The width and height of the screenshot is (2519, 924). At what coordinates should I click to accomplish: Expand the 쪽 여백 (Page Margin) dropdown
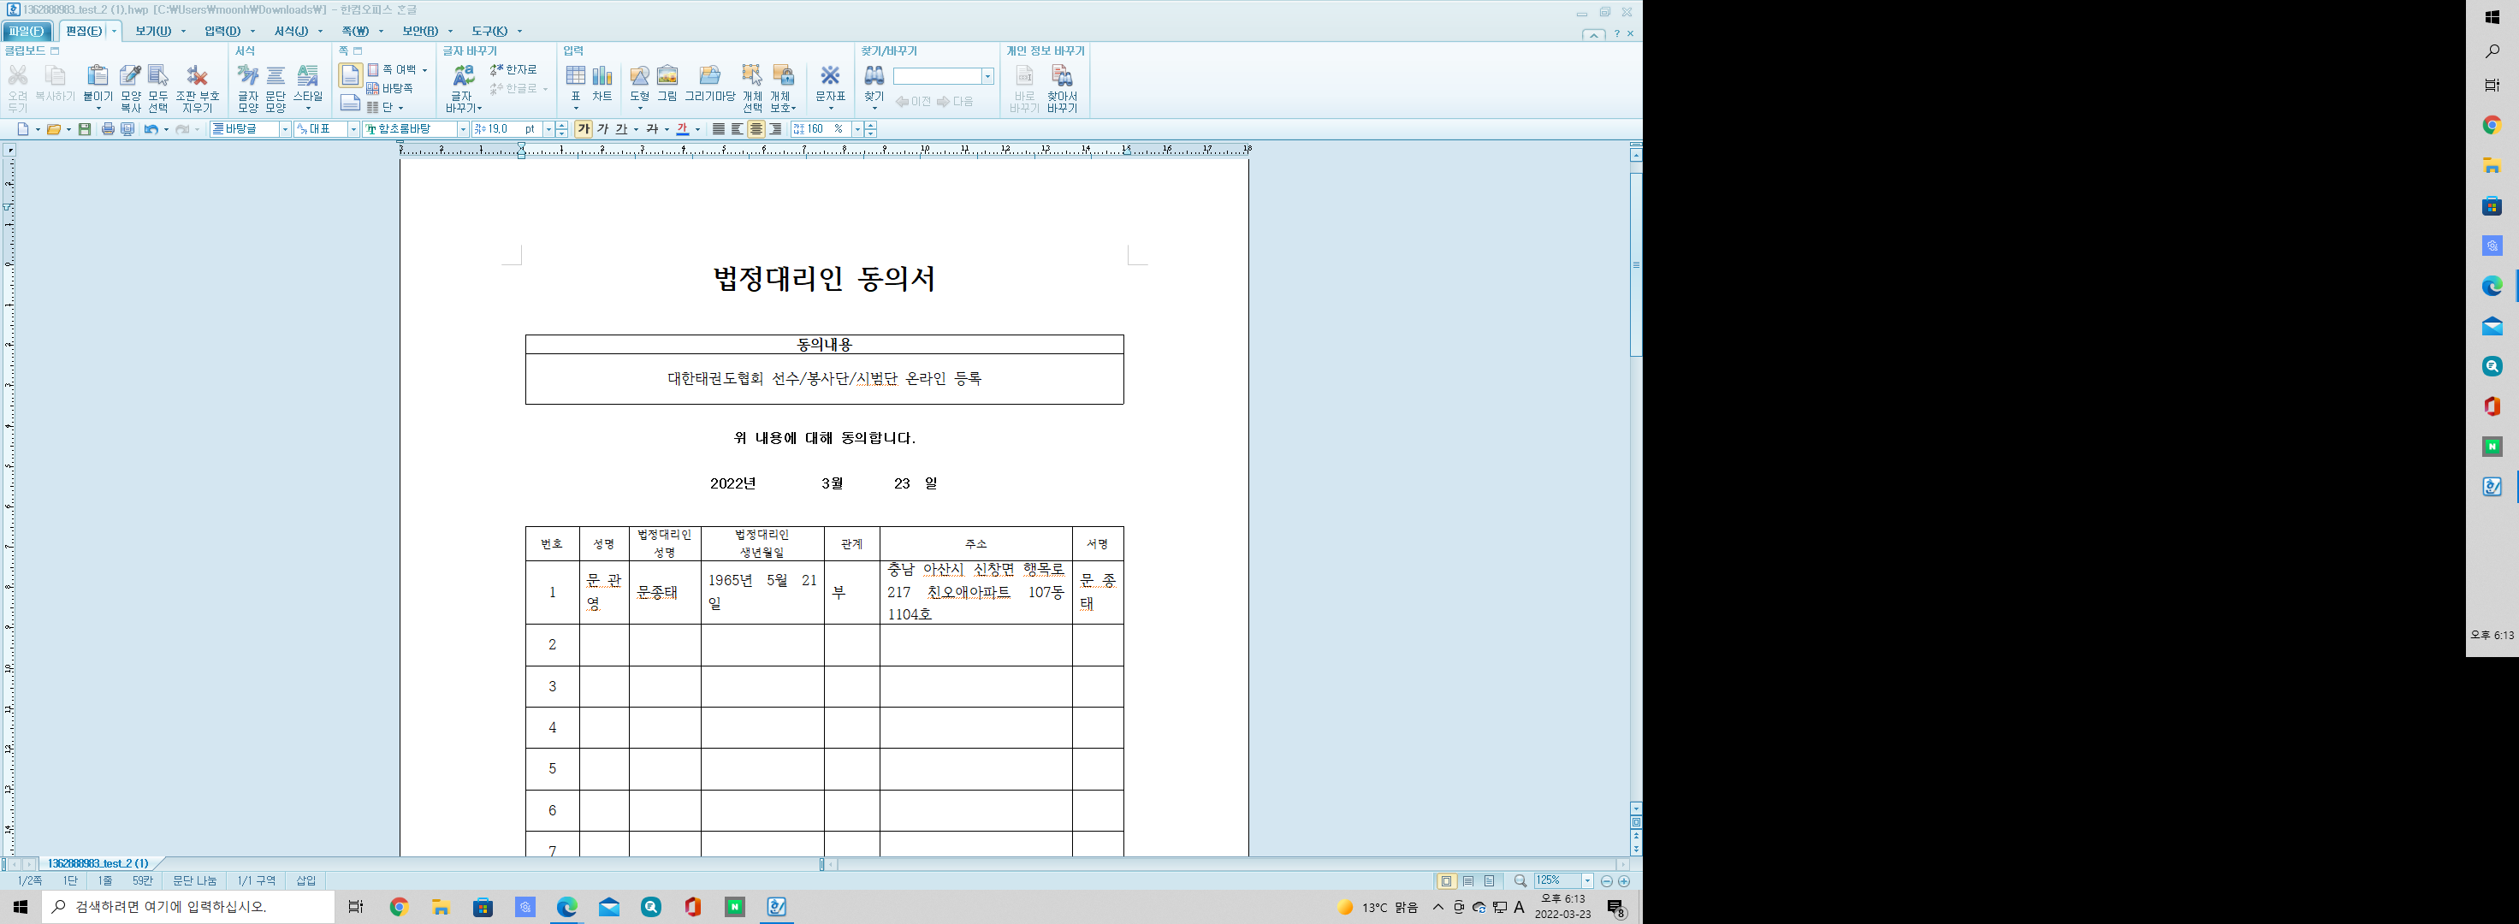[424, 70]
